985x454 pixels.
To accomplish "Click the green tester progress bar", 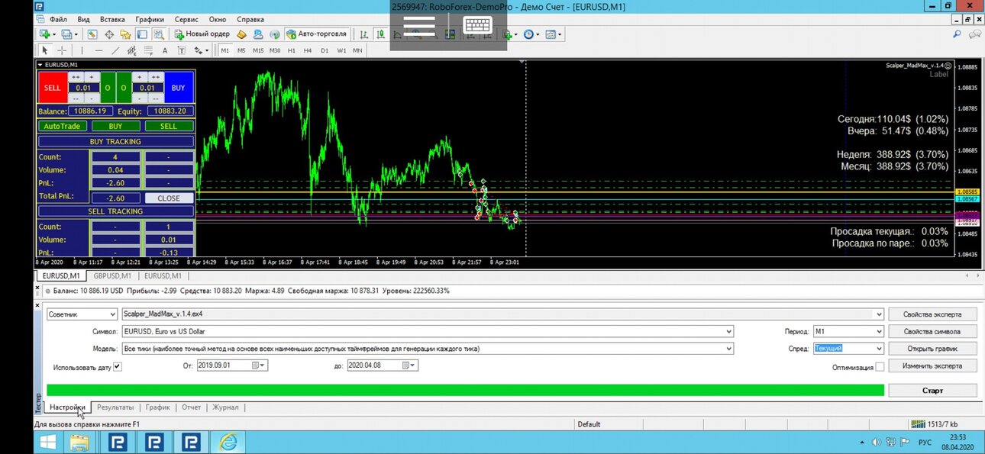I will coord(465,390).
